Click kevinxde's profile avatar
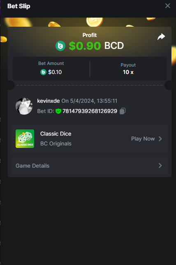 (x=24, y=106)
